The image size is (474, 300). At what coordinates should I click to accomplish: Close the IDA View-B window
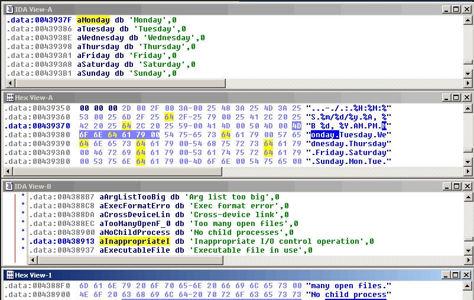(467, 186)
